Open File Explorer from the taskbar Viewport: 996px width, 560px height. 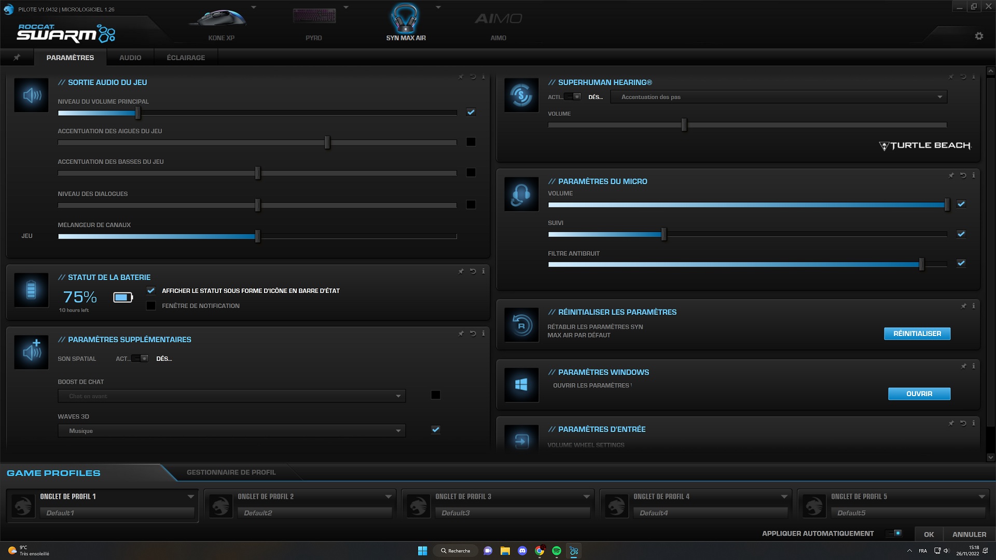tap(505, 551)
